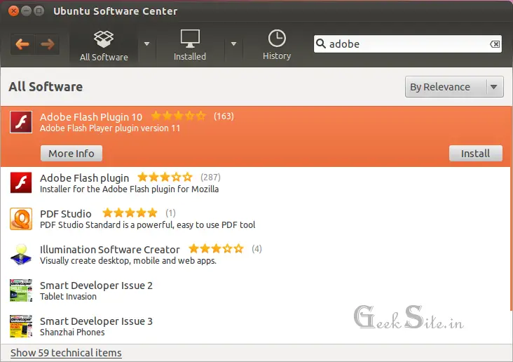Go forward with the right arrow button
Image resolution: width=513 pixels, height=362 pixels.
point(48,44)
